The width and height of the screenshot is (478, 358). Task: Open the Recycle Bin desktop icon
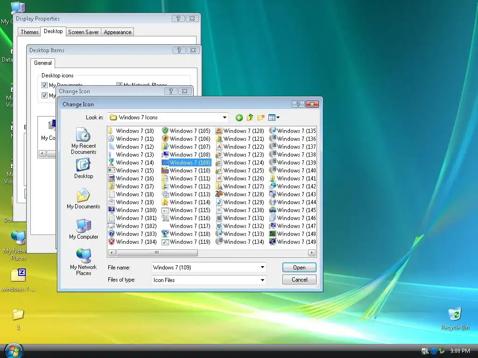pyautogui.click(x=455, y=318)
